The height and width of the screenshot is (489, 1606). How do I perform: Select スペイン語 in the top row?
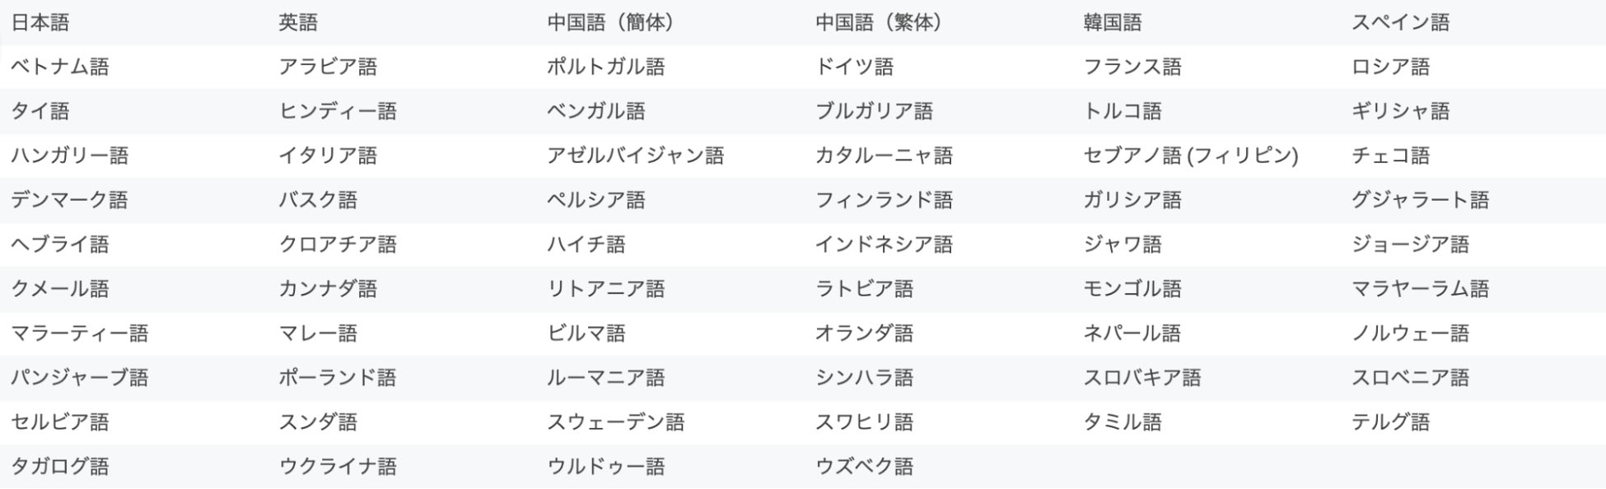1400,23
